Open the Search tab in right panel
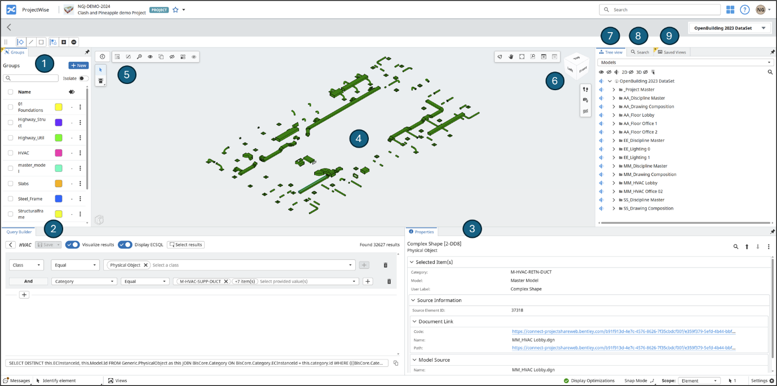Screen dimensions: 777x386 639,52
